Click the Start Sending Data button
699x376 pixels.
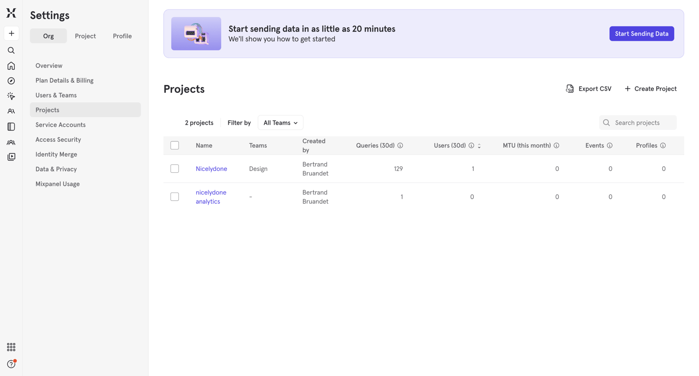pyautogui.click(x=642, y=34)
